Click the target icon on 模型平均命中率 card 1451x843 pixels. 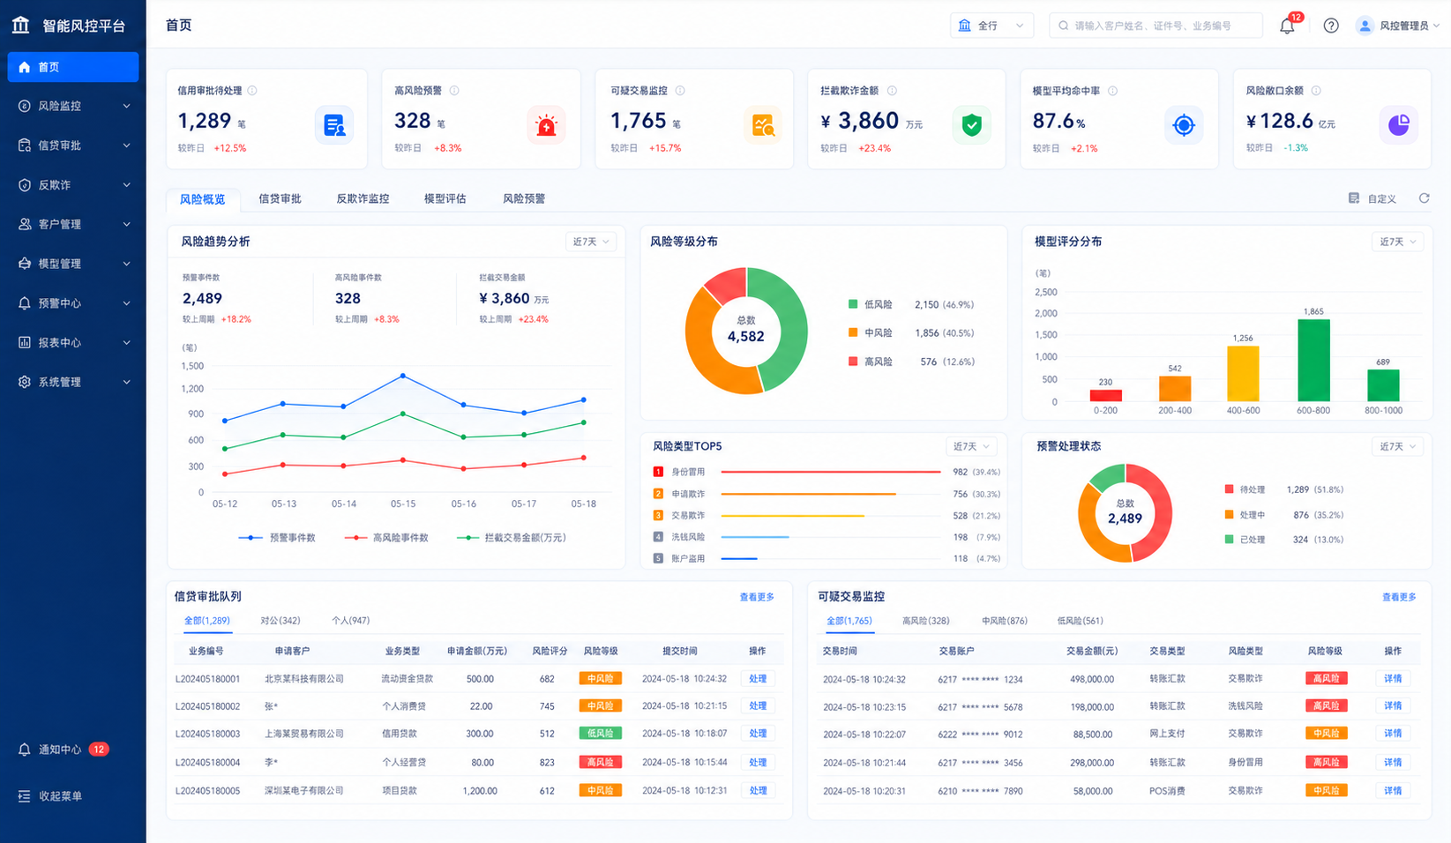point(1184,125)
